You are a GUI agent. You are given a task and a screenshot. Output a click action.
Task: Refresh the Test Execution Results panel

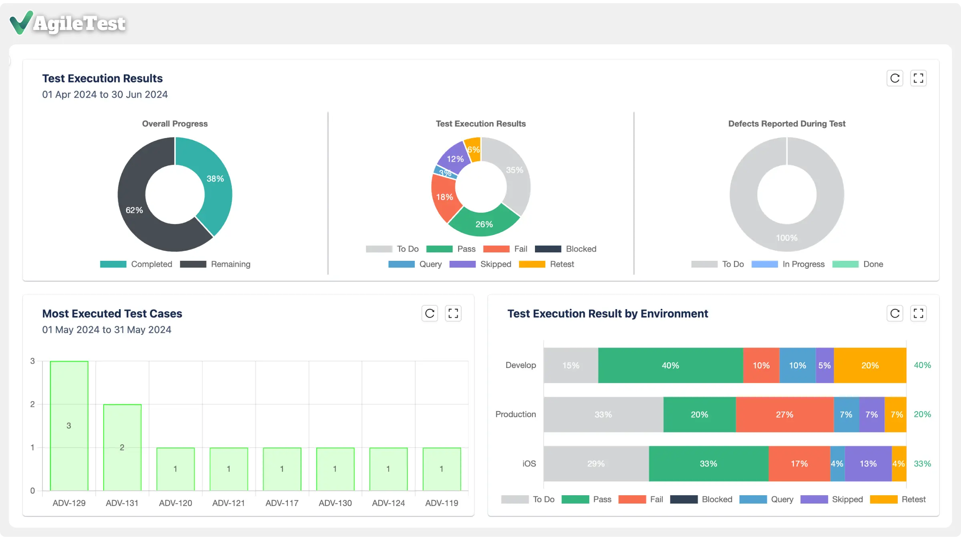tap(895, 78)
